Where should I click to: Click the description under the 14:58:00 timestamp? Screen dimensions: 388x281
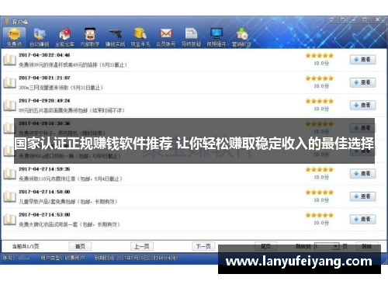(68, 202)
